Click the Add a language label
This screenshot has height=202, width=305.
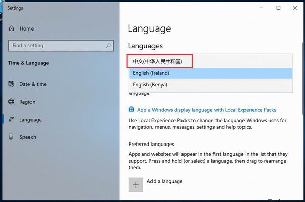(165, 181)
